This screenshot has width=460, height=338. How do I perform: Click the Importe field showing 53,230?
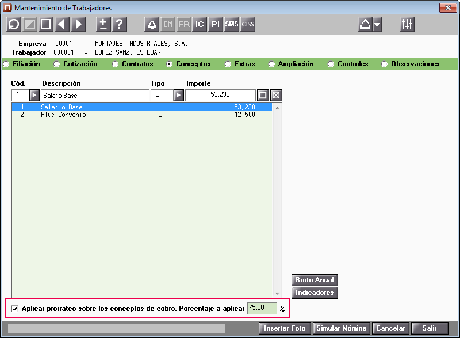(x=220, y=95)
